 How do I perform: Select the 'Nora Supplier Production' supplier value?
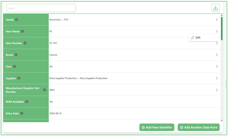[79, 78]
